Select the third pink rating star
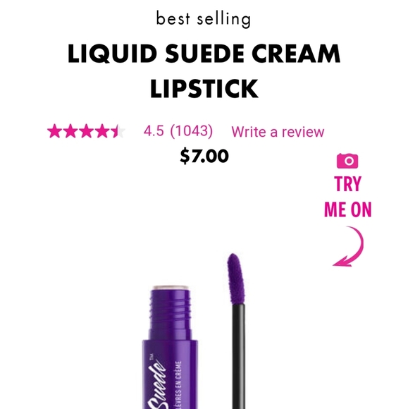 coord(86,131)
